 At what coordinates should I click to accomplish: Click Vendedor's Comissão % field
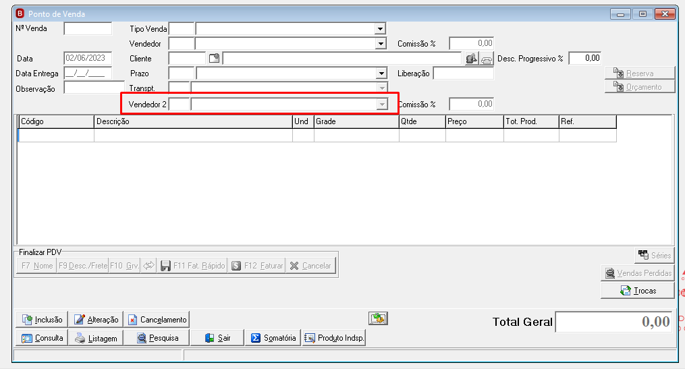(471, 43)
